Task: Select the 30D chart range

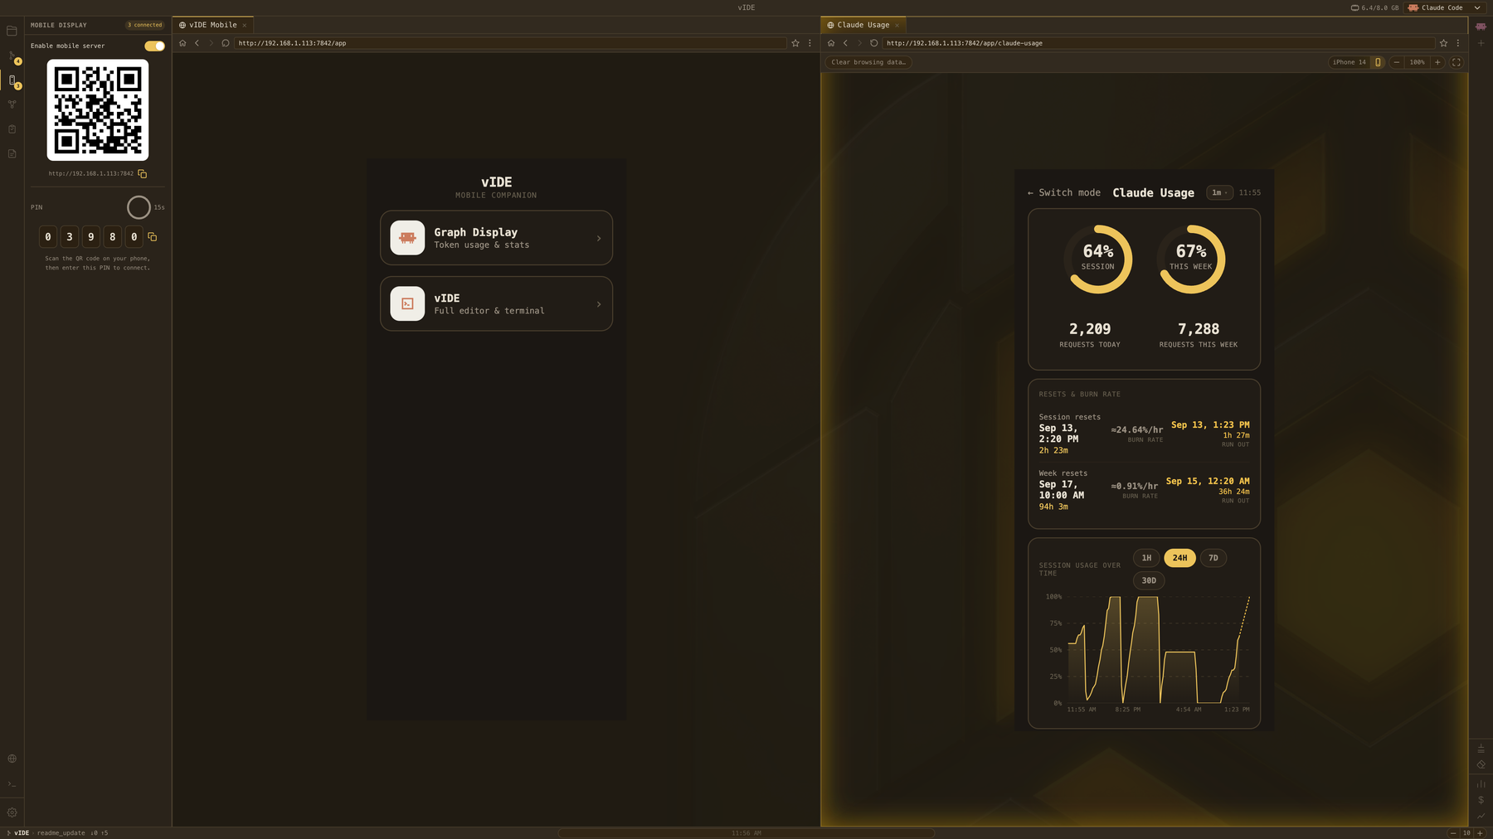Action: [1149, 580]
